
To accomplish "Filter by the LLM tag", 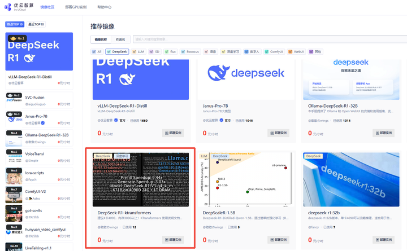I will 138,51.
